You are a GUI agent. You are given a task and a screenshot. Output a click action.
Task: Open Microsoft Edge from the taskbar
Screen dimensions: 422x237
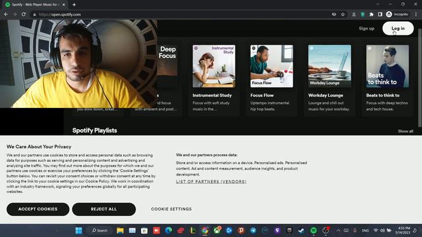click(x=169, y=230)
